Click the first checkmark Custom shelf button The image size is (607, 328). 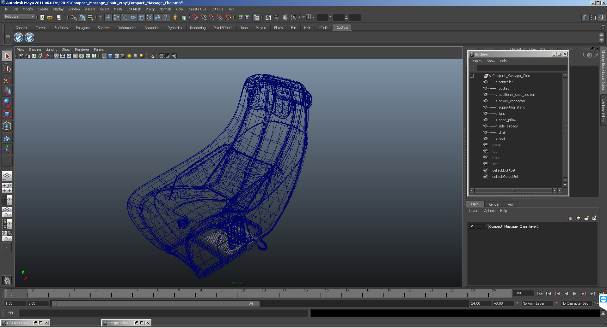18,38
